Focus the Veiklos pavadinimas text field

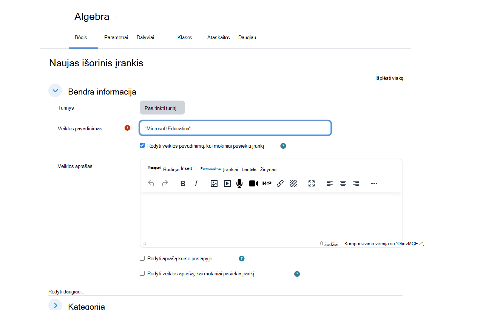235,128
